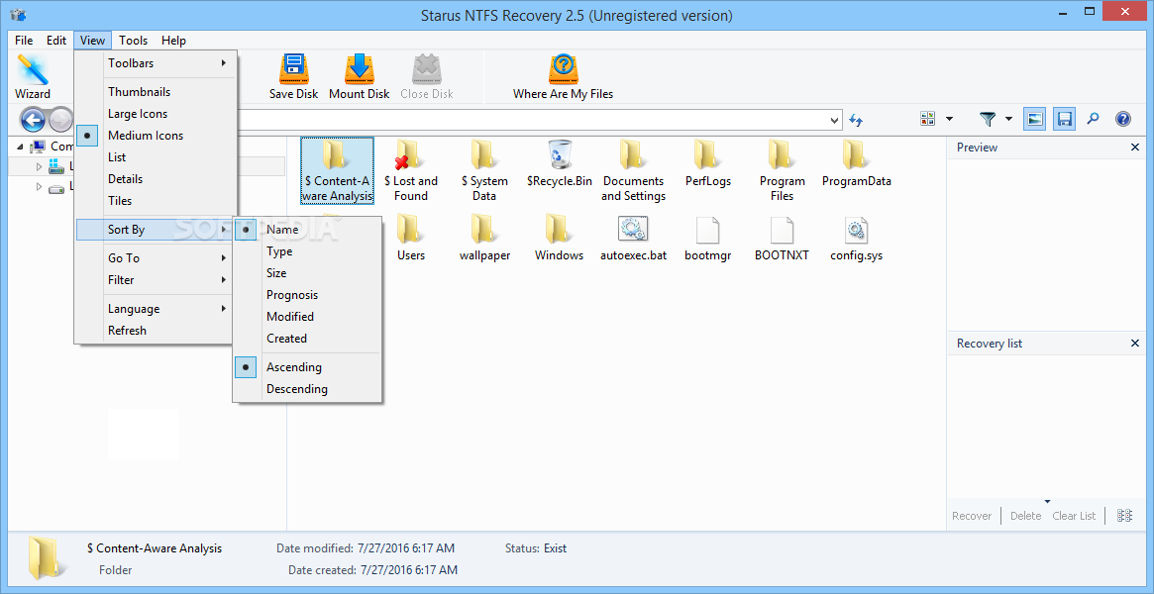Sort by Name
Screen dimensions: 1154x594
pos(307,230)
